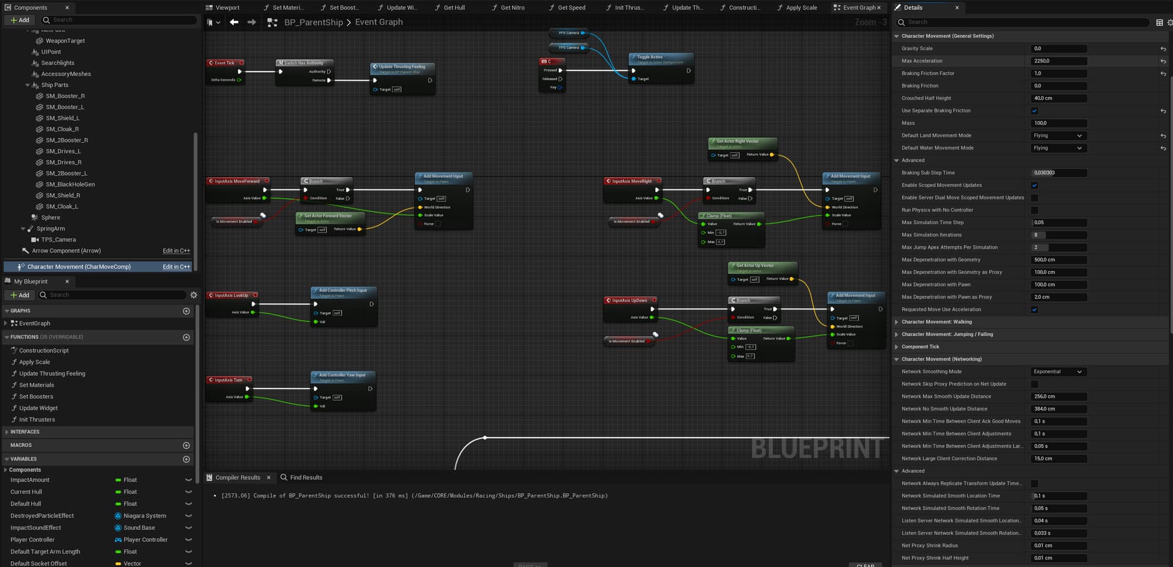Toggle visibility eye for Player Controller variable
This screenshot has width=1173, height=567.
pos(188,540)
